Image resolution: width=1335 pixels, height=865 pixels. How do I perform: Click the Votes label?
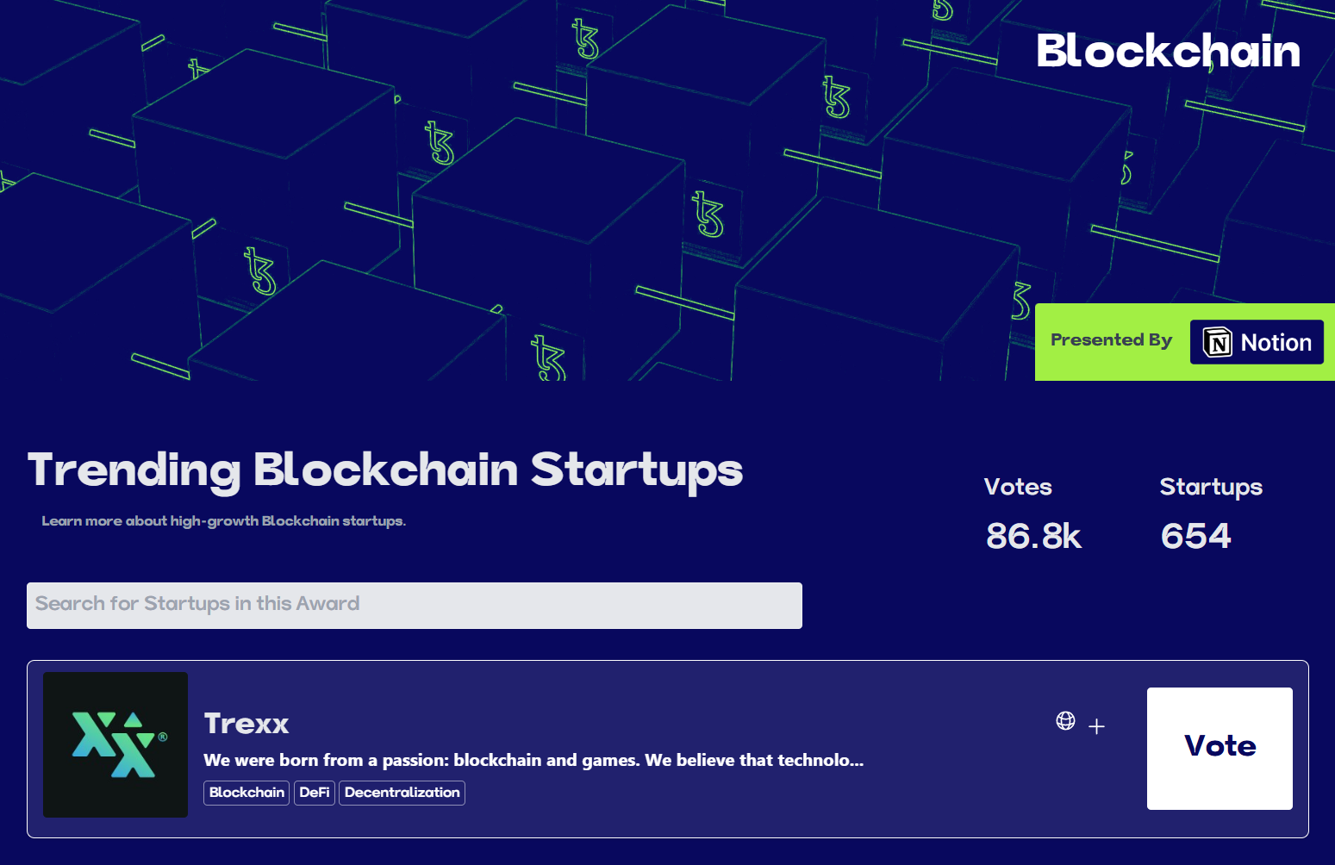click(1018, 487)
